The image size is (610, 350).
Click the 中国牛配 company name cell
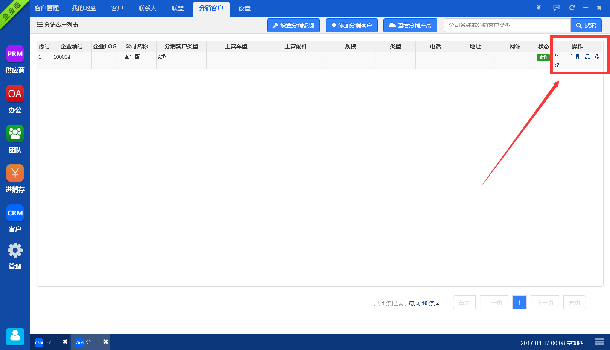(x=137, y=60)
